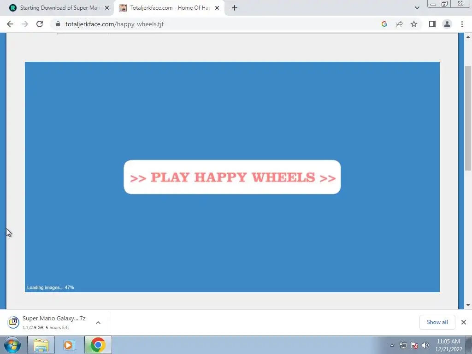Launch Windows Media Player from taskbar
Image resolution: width=472 pixels, height=354 pixels.
point(69,345)
